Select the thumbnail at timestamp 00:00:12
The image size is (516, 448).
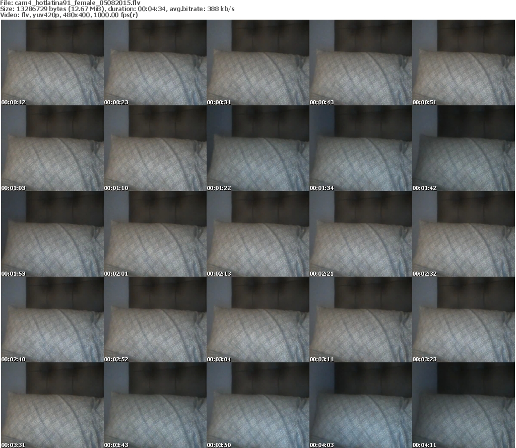[52, 62]
